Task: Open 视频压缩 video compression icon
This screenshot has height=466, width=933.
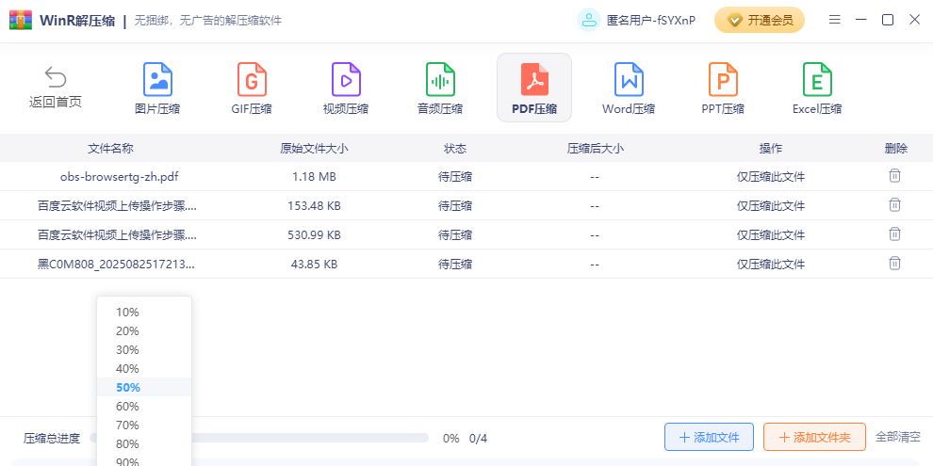Action: pyautogui.click(x=346, y=80)
